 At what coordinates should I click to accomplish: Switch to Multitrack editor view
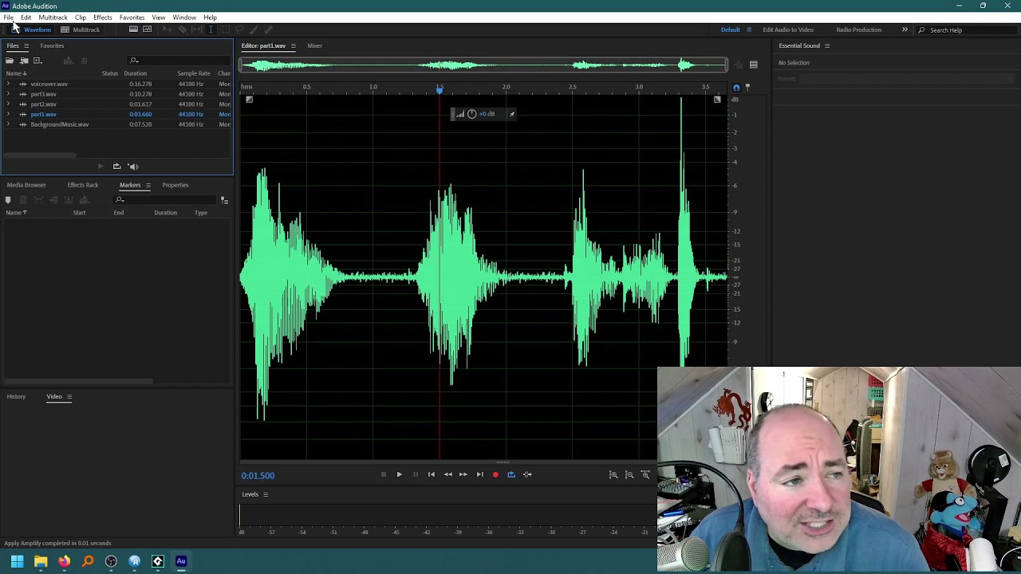point(81,29)
